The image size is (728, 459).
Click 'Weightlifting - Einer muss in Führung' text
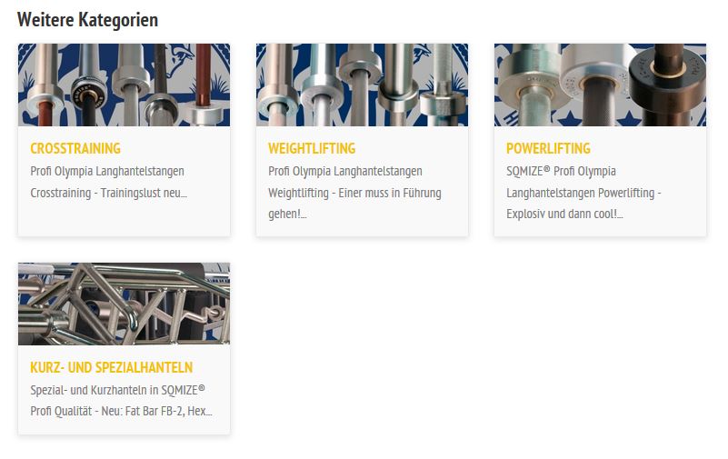coord(354,193)
